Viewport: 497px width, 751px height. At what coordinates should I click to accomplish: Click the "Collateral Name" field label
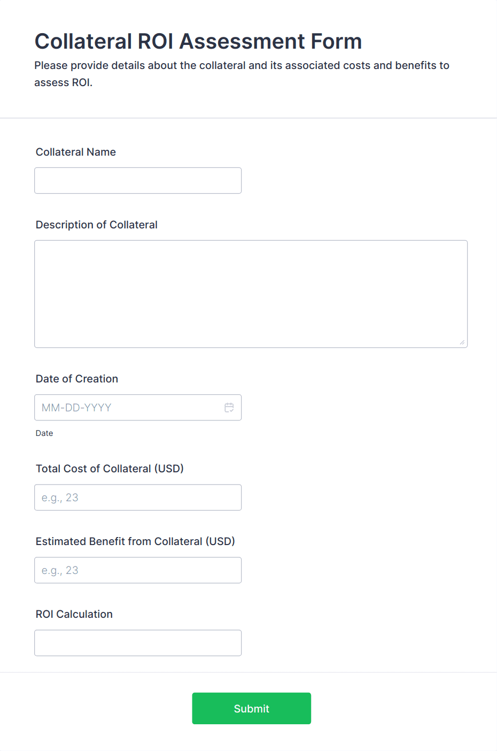pos(76,152)
